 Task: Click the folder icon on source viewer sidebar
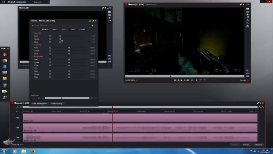tap(110, 12)
